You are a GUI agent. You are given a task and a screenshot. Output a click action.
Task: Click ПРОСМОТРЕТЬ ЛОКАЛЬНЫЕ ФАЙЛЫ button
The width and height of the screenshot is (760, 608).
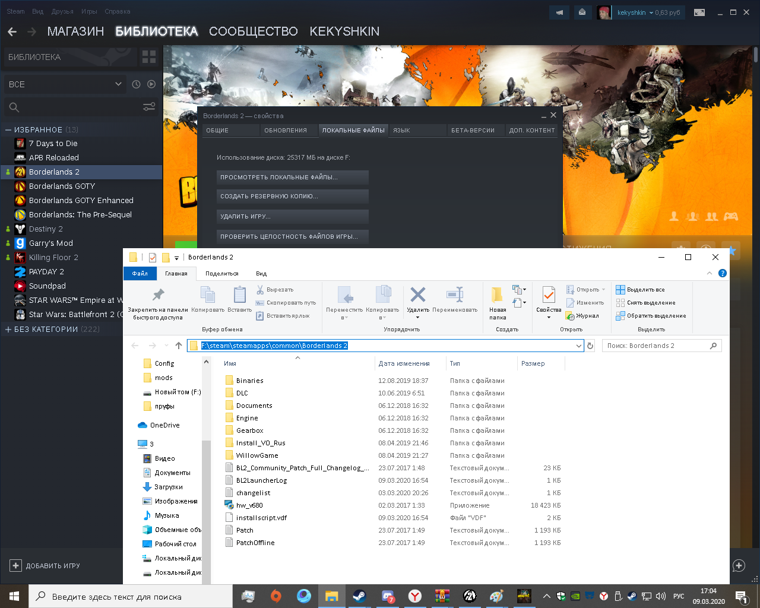point(293,177)
